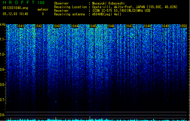The width and height of the screenshot is (190, 121).
Task: Click the A504HB(yagi 4el) antenna text
Action: click(107, 14)
